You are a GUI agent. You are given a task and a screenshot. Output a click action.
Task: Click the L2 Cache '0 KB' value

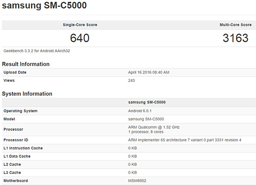132,164
